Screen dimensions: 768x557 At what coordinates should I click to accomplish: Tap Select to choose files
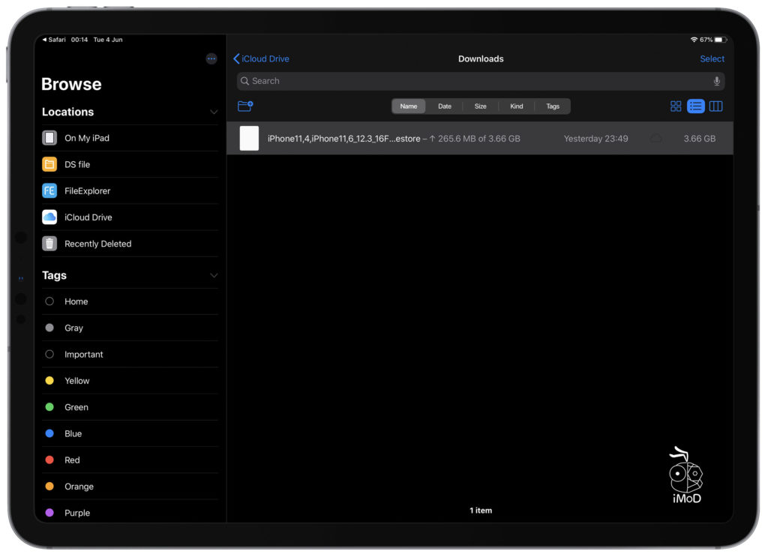click(712, 58)
